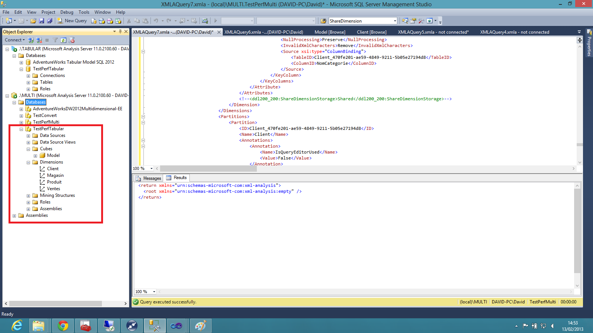This screenshot has height=333, width=593.
Task: Click the Save icon in toolbar
Action: (x=42, y=21)
